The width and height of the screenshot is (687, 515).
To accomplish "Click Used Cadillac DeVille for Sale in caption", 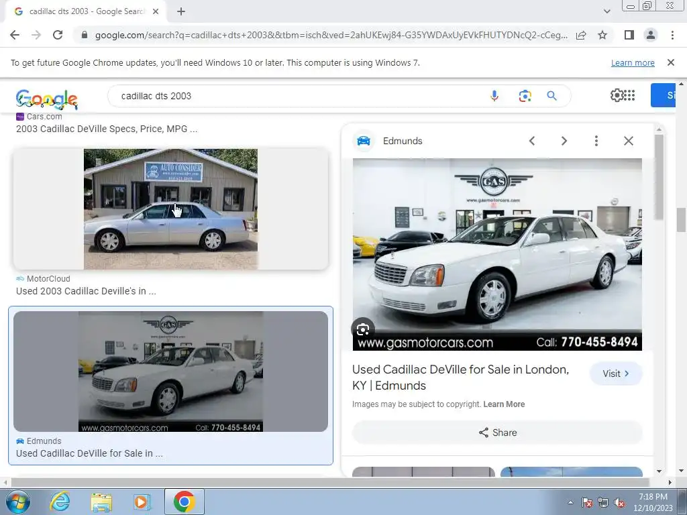I will tap(89, 453).
